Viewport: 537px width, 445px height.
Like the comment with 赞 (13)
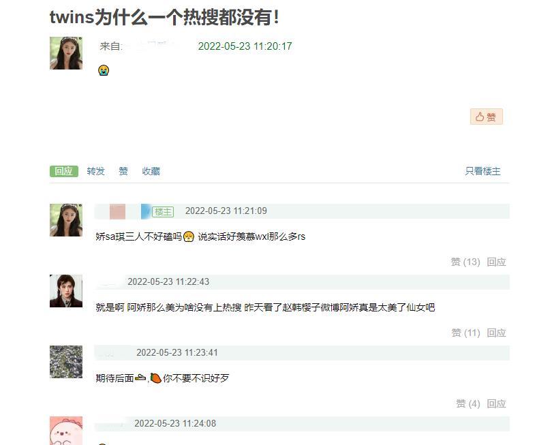465,262
